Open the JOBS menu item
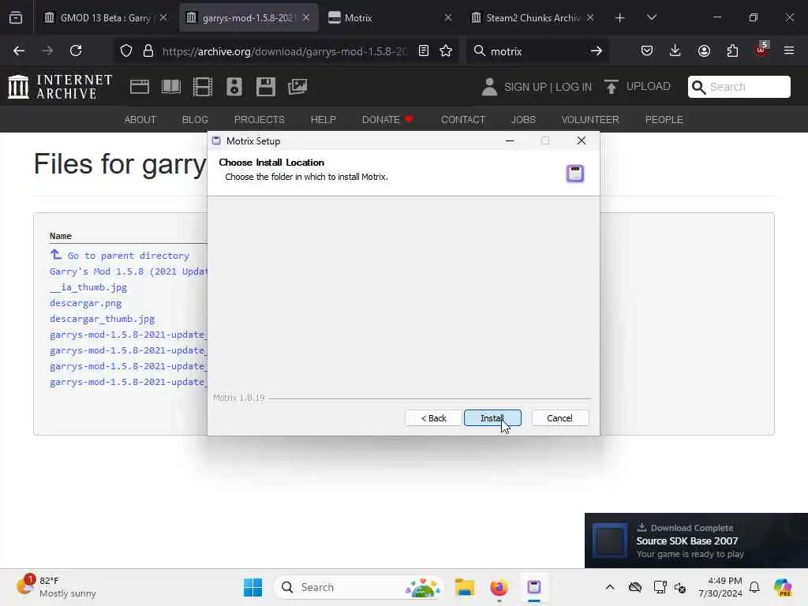808x606 pixels. 523,120
